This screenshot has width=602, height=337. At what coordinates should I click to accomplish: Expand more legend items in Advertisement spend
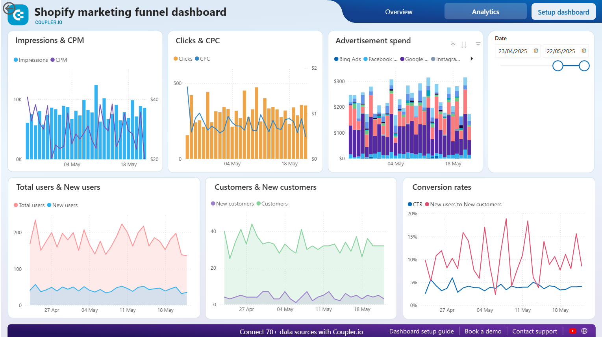471,59
